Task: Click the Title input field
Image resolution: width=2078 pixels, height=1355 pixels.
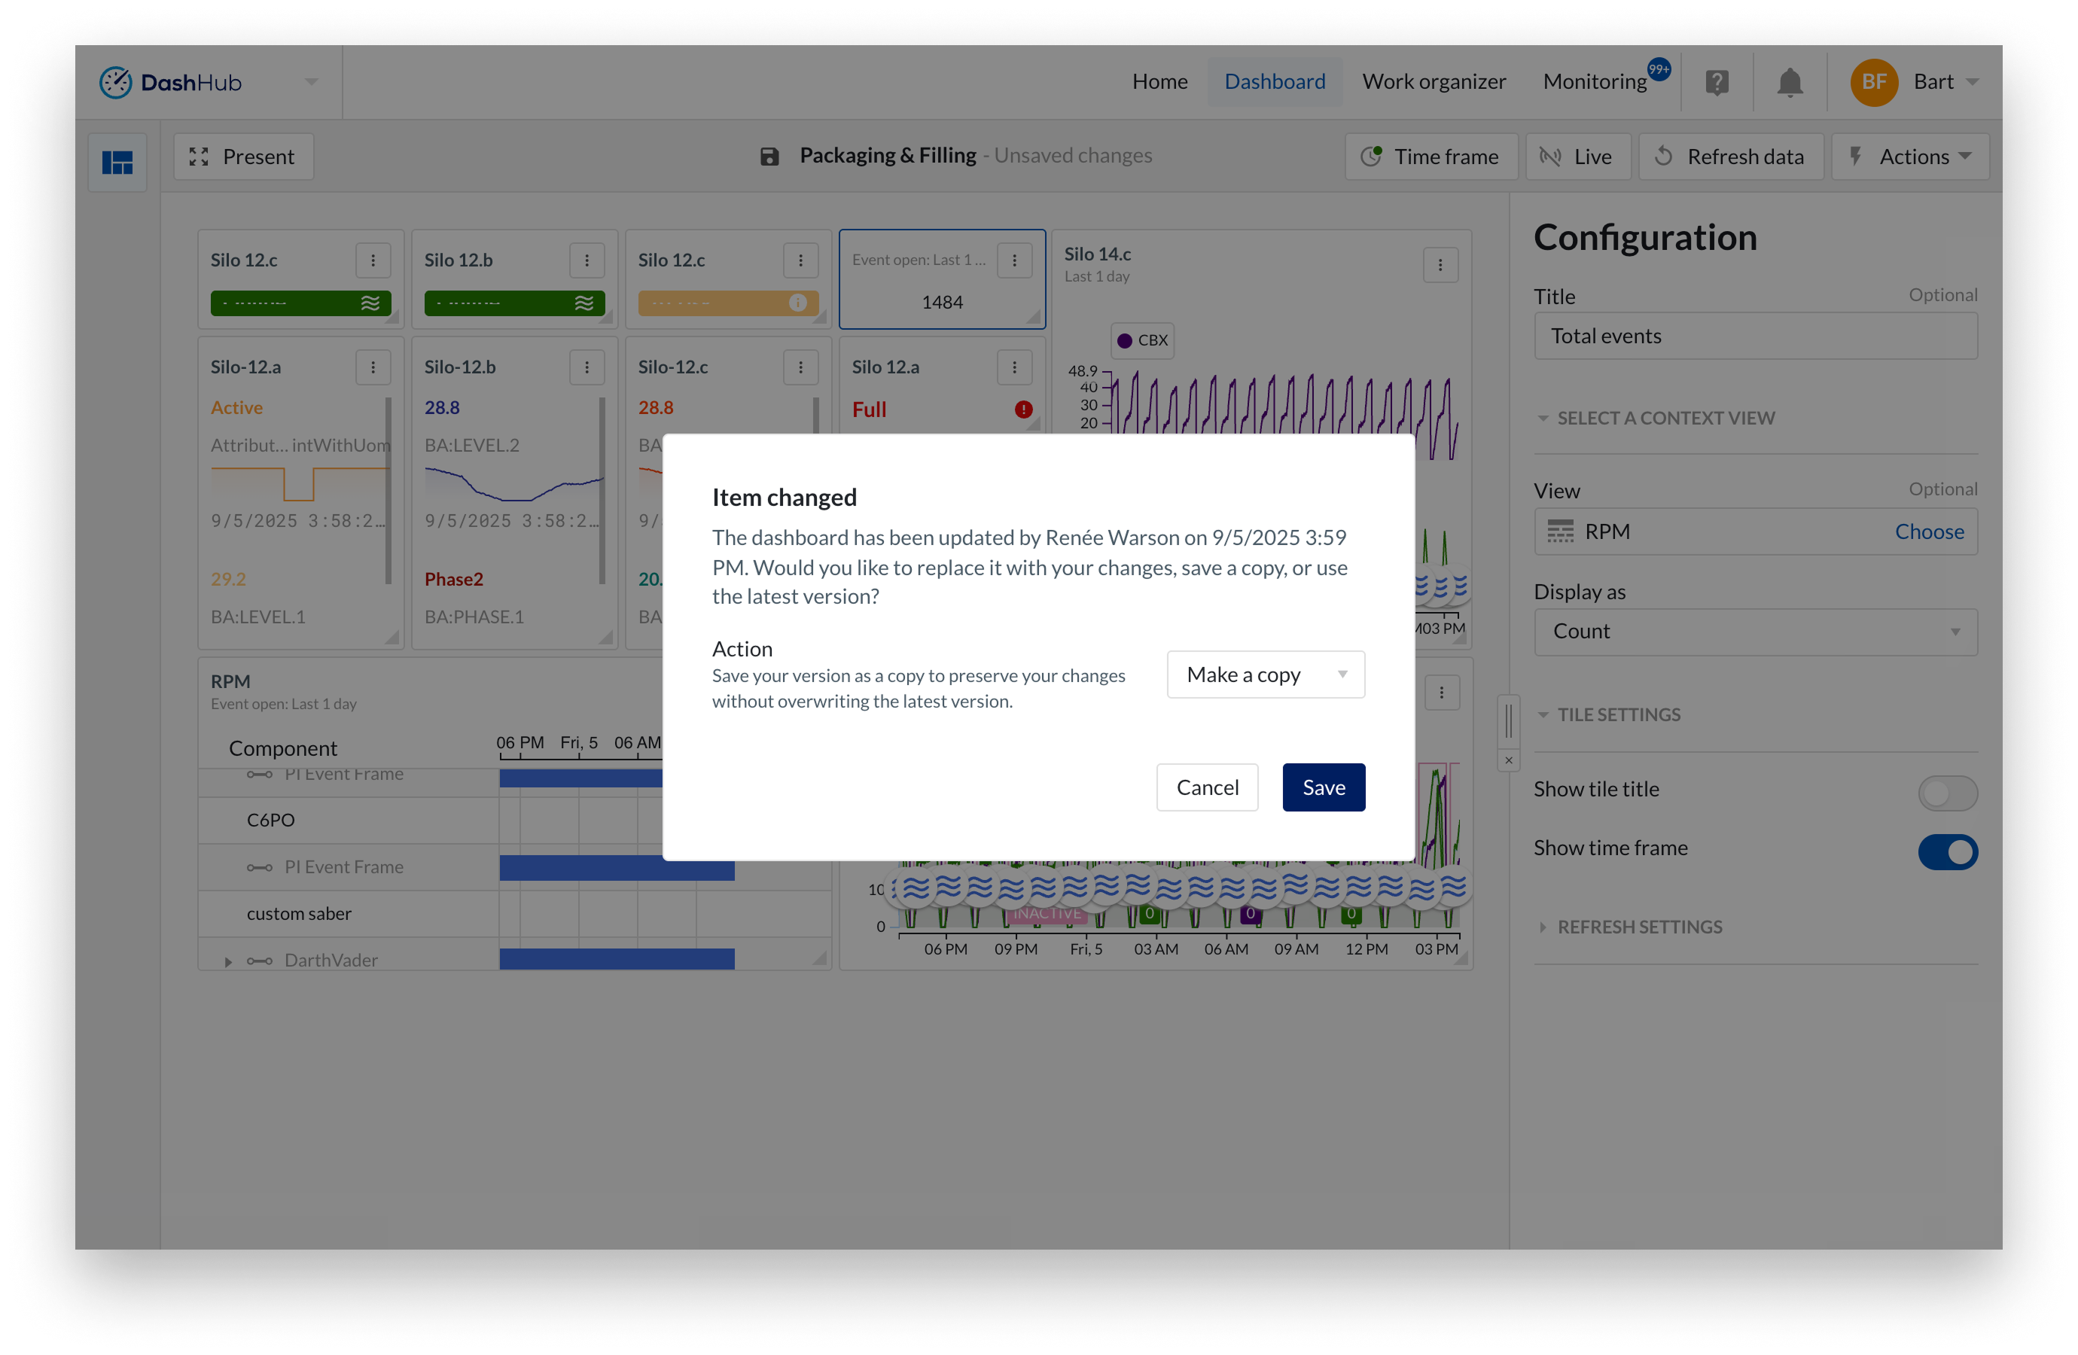Action: (x=1755, y=336)
